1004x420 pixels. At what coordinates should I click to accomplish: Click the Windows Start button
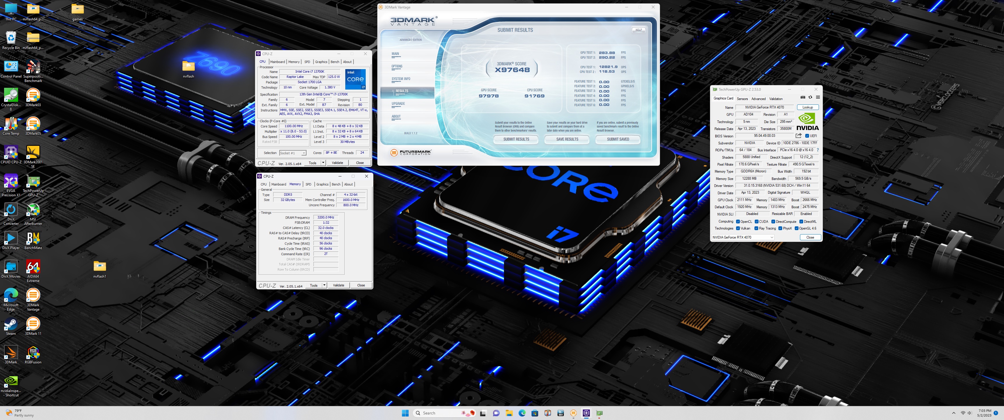click(405, 413)
